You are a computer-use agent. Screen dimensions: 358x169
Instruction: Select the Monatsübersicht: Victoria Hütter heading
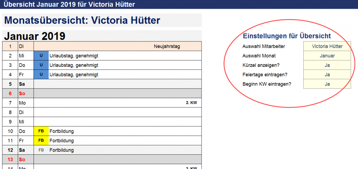[x=82, y=20]
